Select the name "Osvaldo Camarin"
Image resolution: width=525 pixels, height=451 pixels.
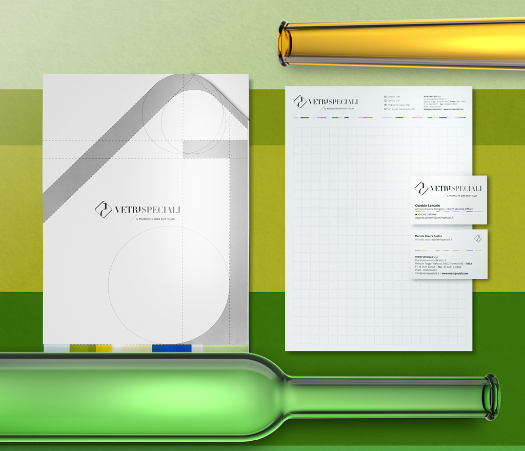pos(428,206)
